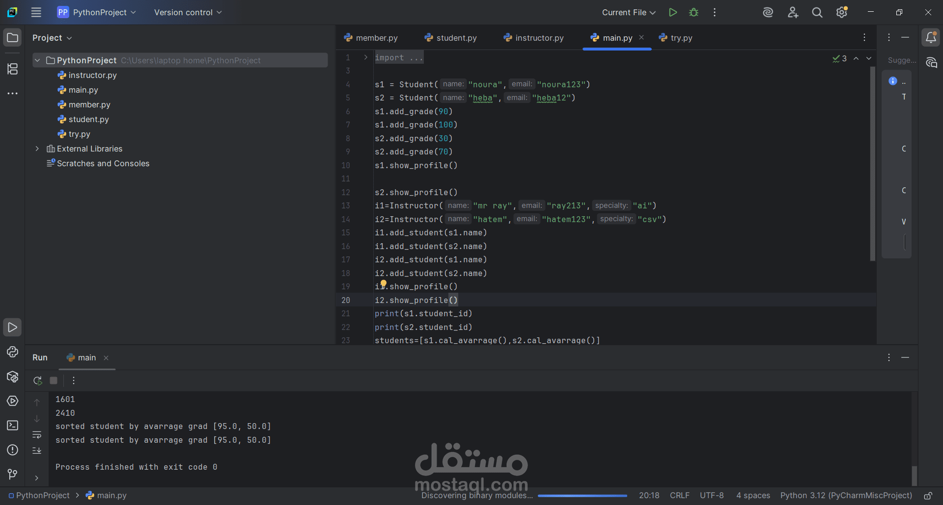Viewport: 943px width, 505px height.
Task: Open the Problems tool window
Action: [13, 450]
